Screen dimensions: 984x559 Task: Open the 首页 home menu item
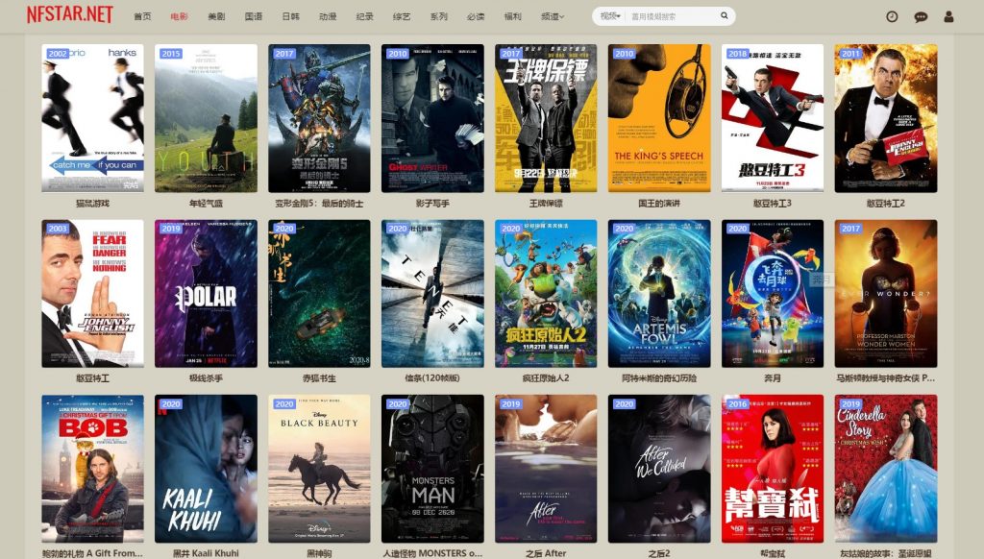coord(142,16)
